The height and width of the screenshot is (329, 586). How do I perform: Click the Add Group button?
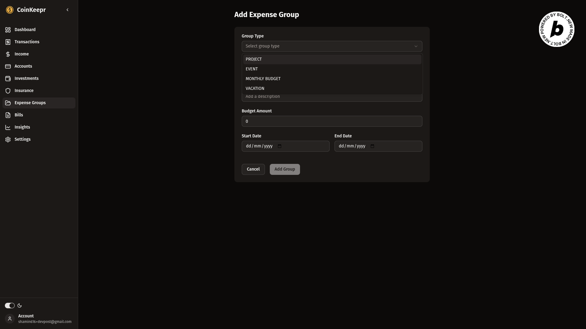284,169
